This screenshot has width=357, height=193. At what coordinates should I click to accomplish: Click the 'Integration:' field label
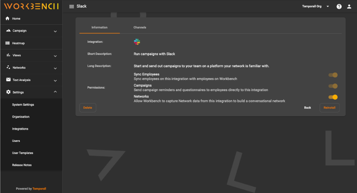(x=95, y=42)
